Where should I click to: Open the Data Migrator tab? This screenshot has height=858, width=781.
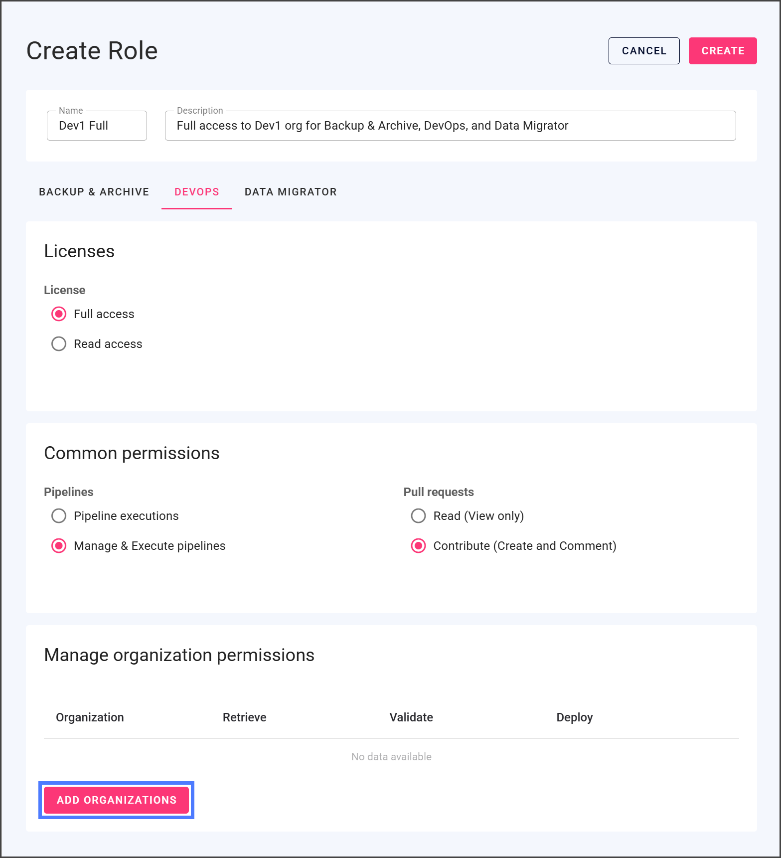[291, 192]
